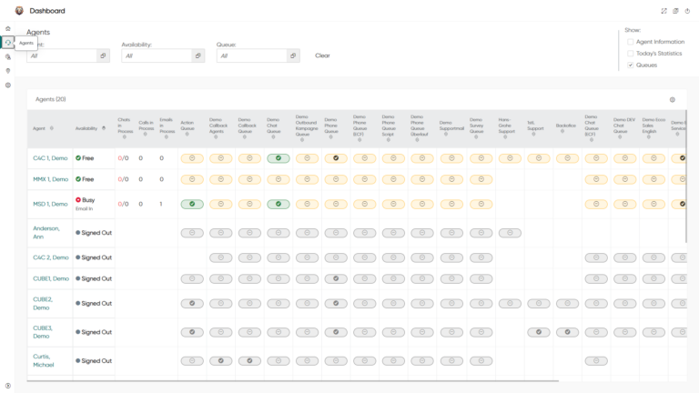The width and height of the screenshot is (699, 393).
Task: Toggle Demo Chat Queue for C4C 1, Demo
Action: tap(279, 158)
